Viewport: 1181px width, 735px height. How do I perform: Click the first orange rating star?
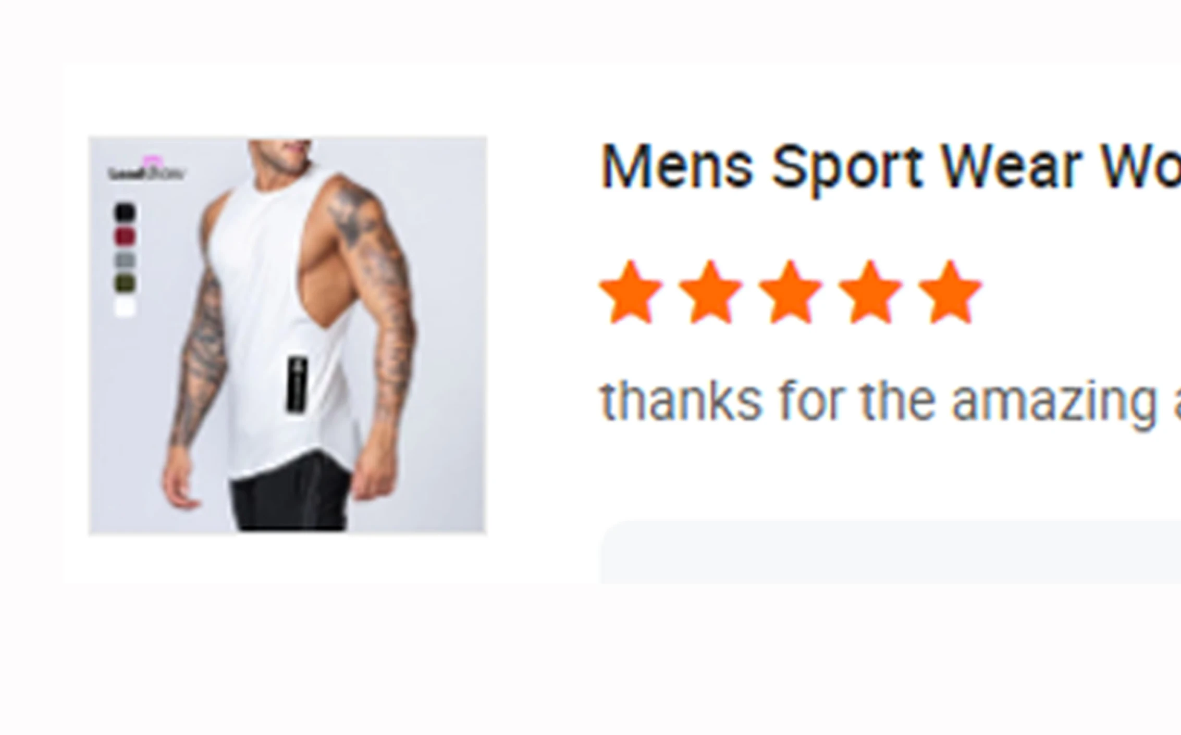coord(631,292)
